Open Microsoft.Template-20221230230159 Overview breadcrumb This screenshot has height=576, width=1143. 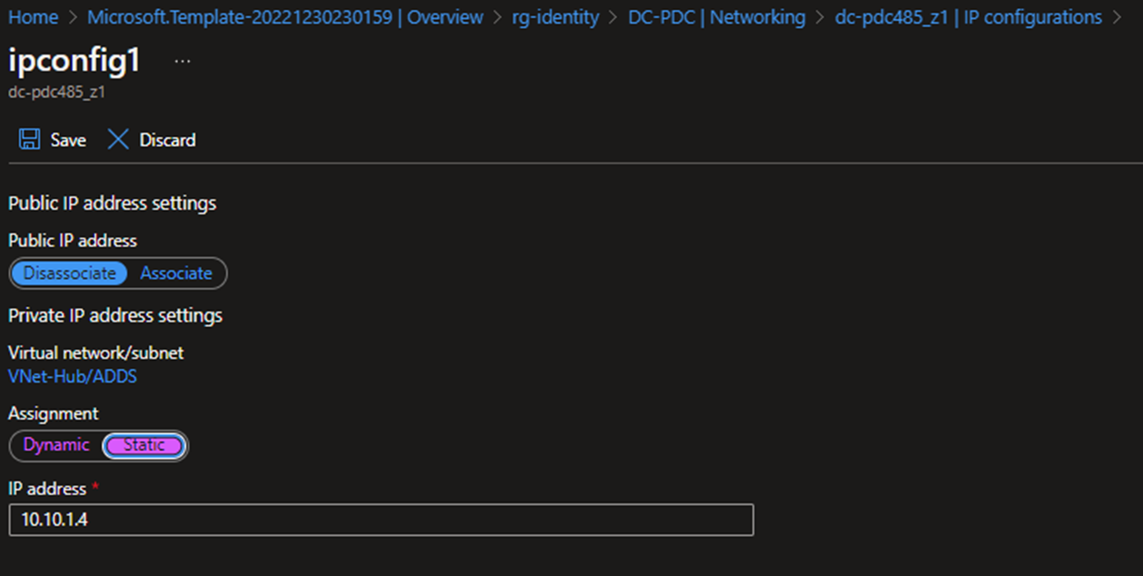(286, 17)
